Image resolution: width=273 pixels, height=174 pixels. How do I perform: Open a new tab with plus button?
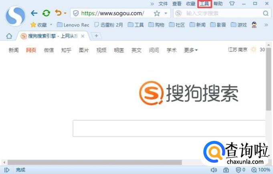[x=96, y=36]
